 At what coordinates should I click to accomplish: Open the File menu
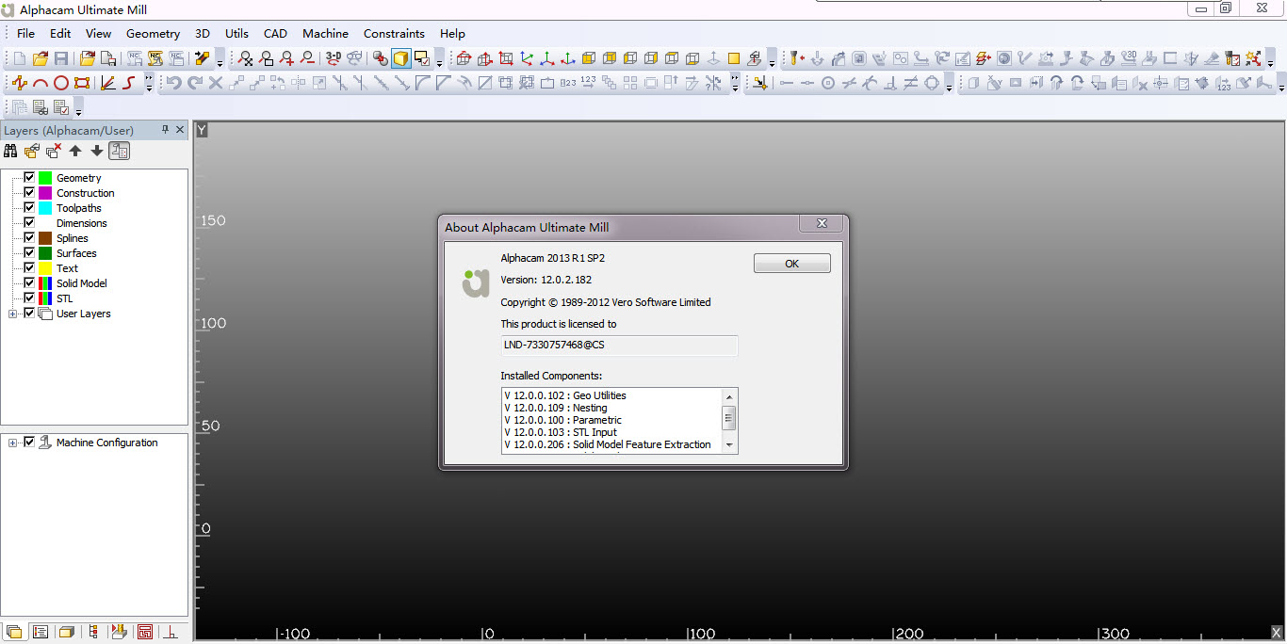pyautogui.click(x=25, y=33)
